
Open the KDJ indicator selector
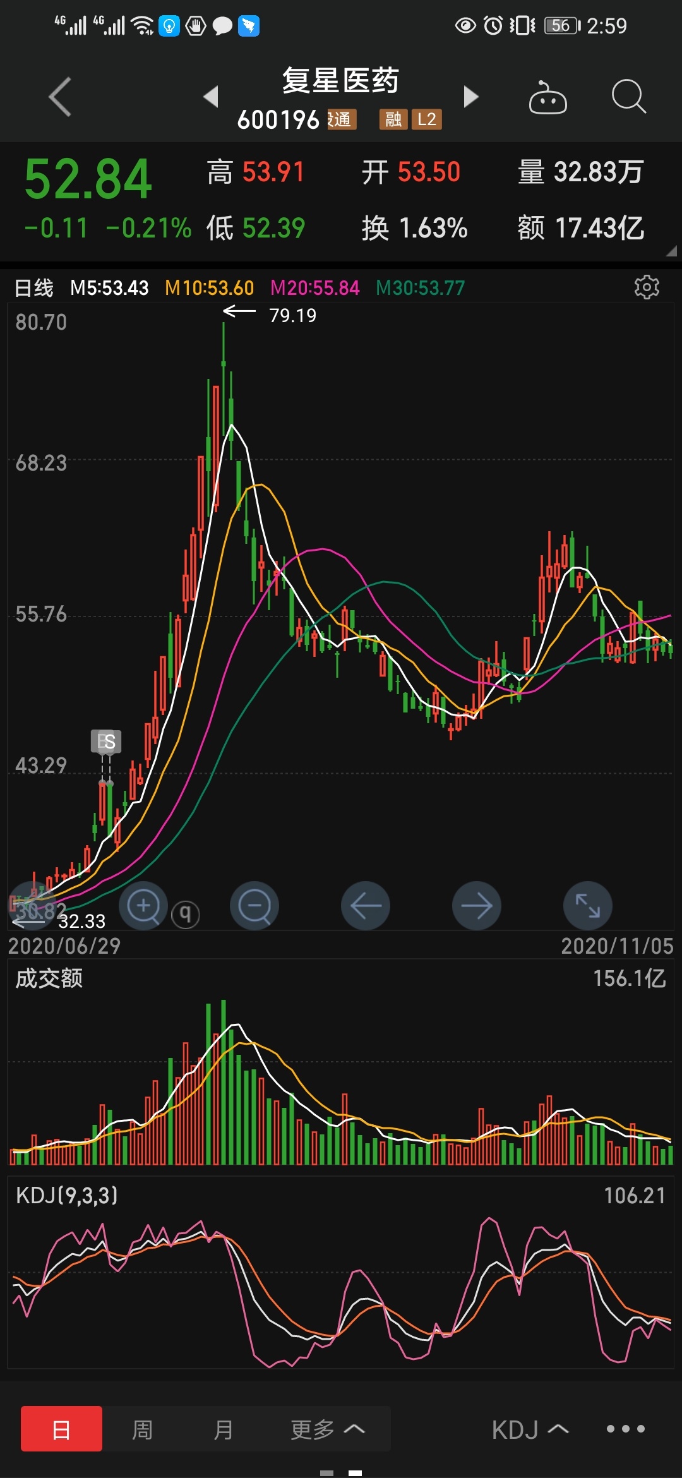pyautogui.click(x=530, y=1429)
